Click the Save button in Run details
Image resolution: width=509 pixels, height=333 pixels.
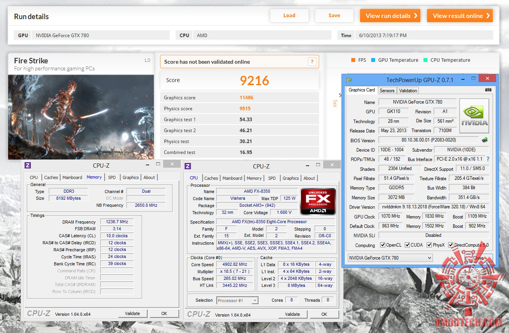tap(334, 16)
